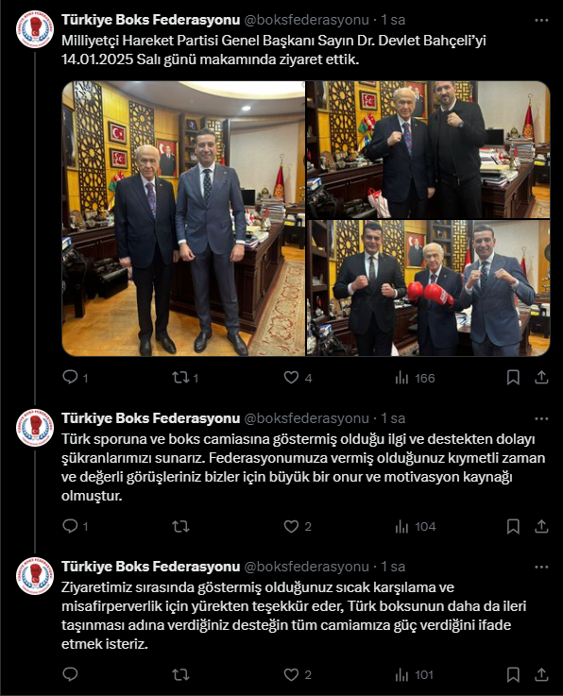Share the third tweet starting 'Ziyaretimiz'
563x696 pixels.
(x=541, y=674)
